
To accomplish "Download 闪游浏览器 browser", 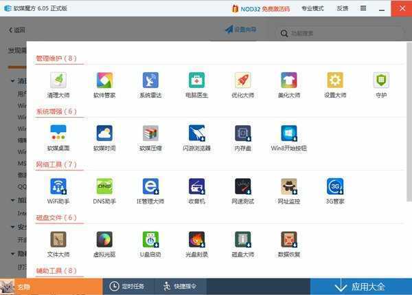I will coord(197,133).
